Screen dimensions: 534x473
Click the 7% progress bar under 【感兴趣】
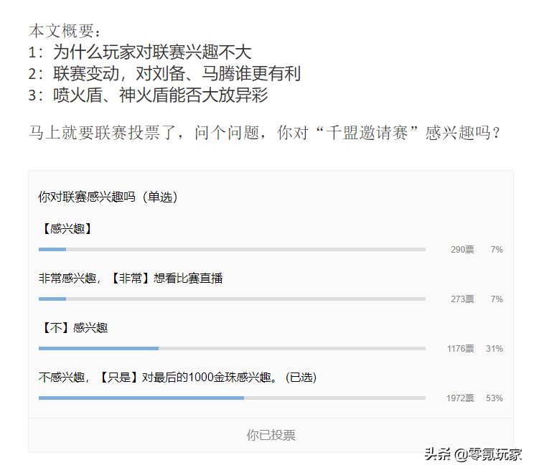coord(232,250)
